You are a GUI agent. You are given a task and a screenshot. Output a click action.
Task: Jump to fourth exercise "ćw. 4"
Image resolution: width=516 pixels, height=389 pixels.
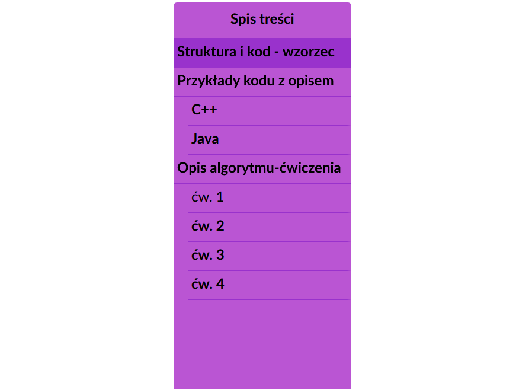(x=208, y=284)
